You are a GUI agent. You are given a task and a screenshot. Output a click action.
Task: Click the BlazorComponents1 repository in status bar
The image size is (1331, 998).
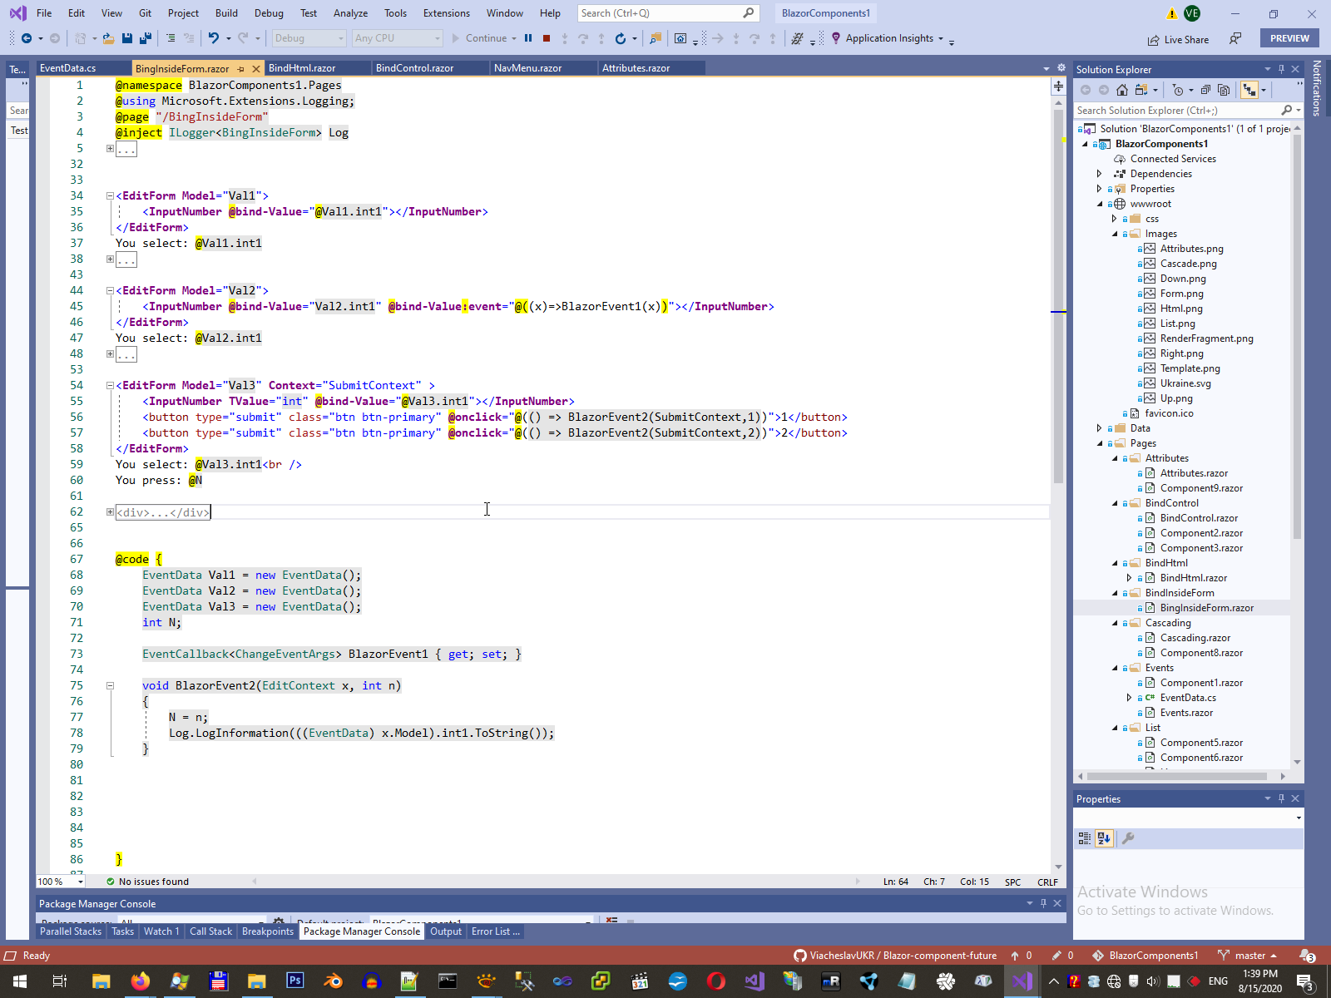1145,956
